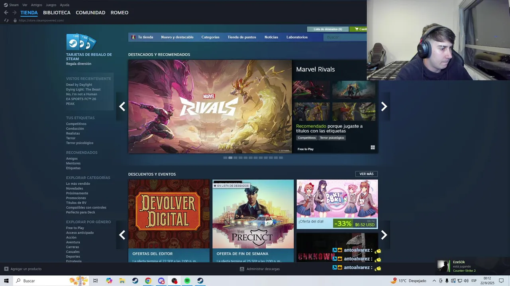This screenshot has height=286, width=510.
Task: Open Acceso anticipado genre link
Action: coord(80,233)
